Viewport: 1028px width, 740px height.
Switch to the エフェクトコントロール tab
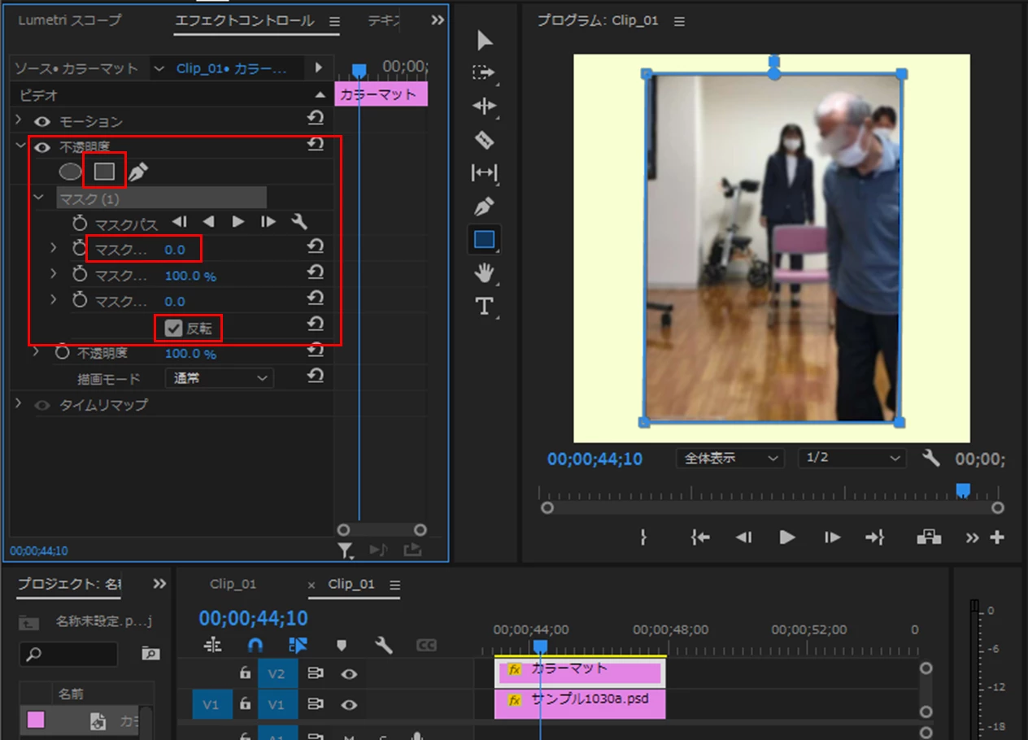coord(245,20)
